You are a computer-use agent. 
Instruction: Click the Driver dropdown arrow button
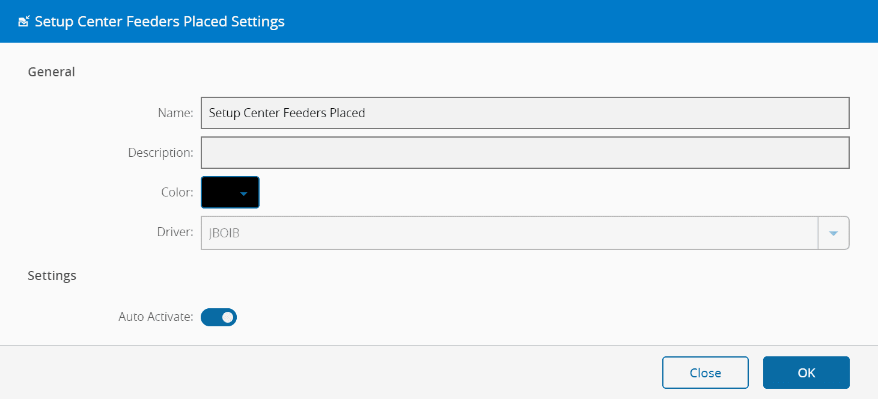pos(834,233)
